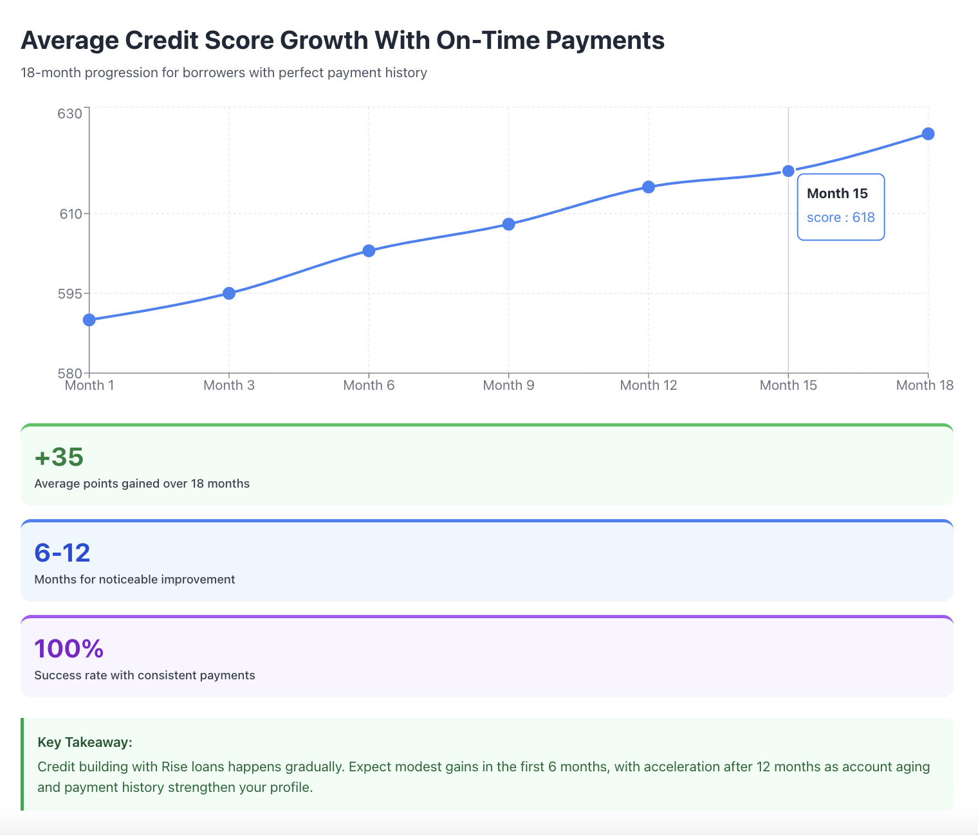Click the 18-month progression subtitle
Viewport: 978px width, 835px height.
(224, 73)
